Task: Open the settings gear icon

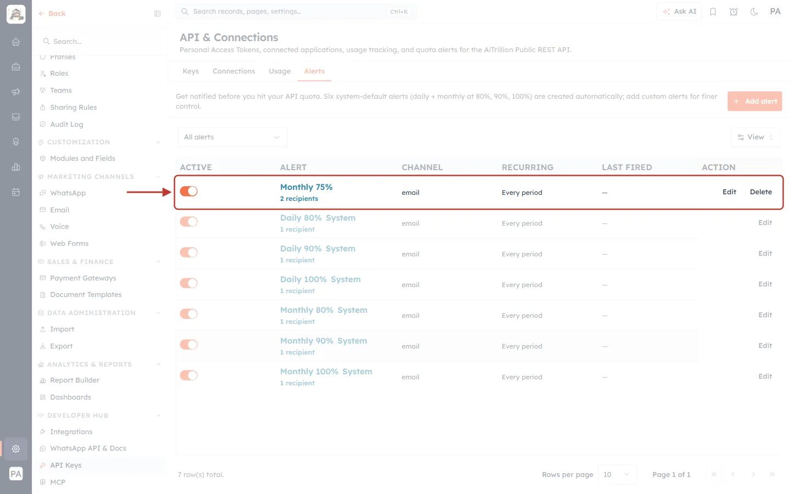Action: pyautogui.click(x=16, y=448)
